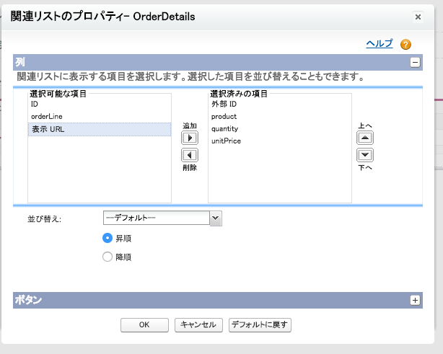443x354 pixels.
Task: Click the キャンセル button
Action: [198, 325]
